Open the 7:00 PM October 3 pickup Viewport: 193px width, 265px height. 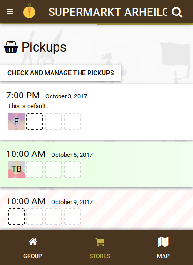coord(96,112)
